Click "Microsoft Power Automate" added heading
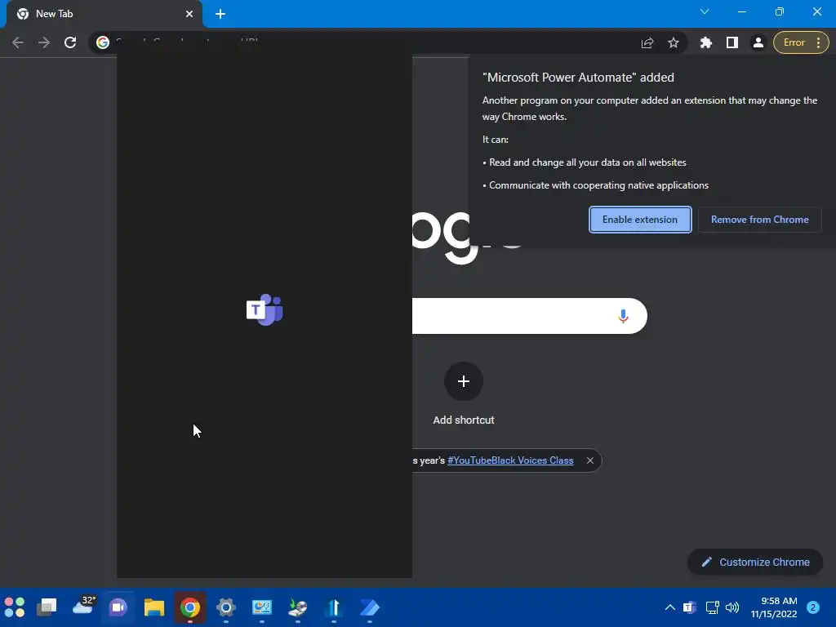 pos(578,78)
